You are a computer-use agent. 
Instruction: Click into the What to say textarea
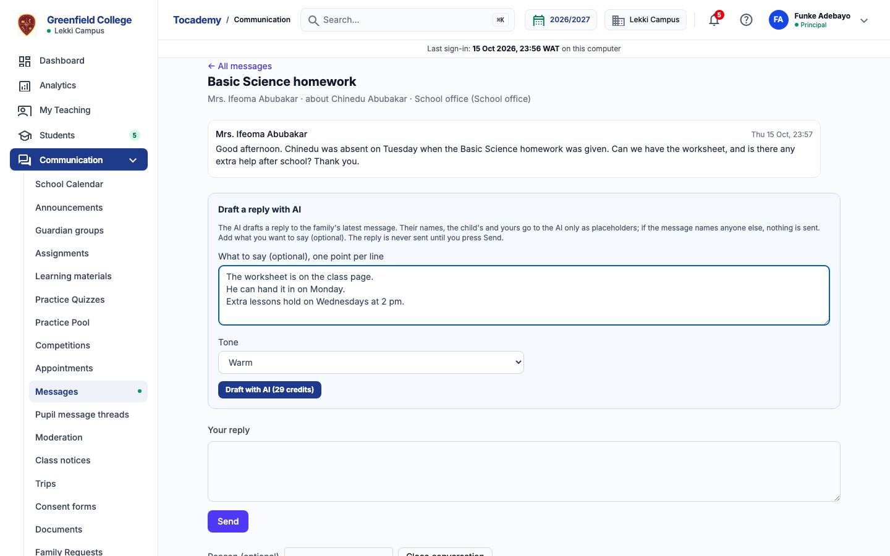(524, 295)
